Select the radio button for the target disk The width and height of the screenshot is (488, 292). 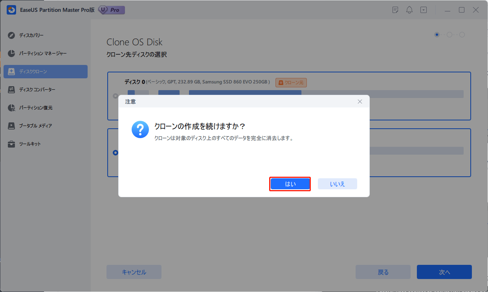[115, 153]
